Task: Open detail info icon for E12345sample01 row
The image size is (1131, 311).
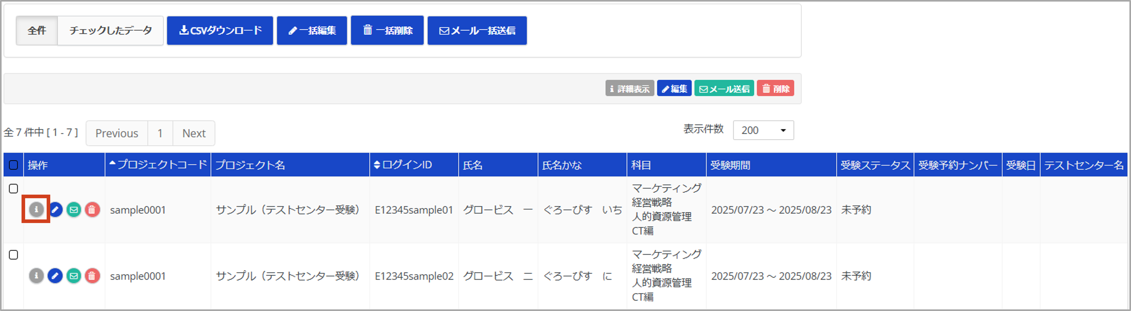Action: coord(36,209)
